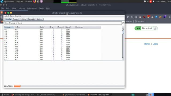Click the clock showing sáb 5 de sep
Viewport: 171px width, 96px height.
163,1
